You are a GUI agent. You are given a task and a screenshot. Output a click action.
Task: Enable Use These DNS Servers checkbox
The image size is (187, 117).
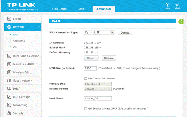pos(86,79)
